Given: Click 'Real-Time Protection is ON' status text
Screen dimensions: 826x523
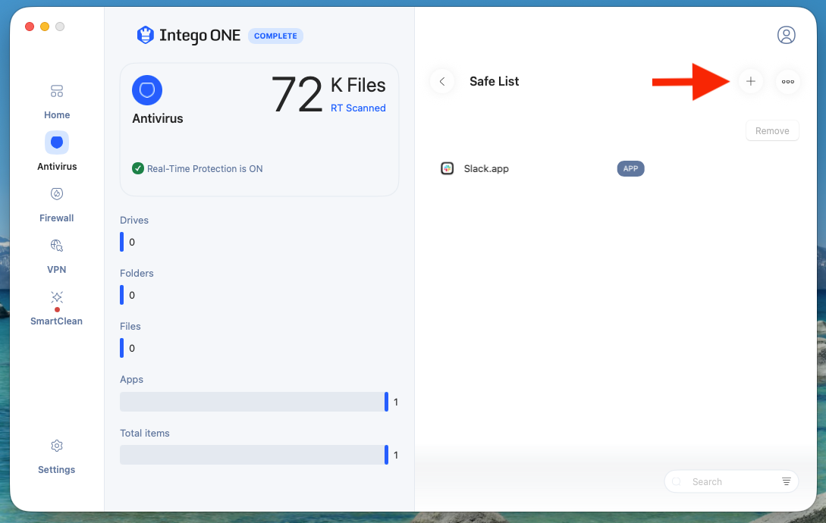Looking at the screenshot, I should (204, 168).
